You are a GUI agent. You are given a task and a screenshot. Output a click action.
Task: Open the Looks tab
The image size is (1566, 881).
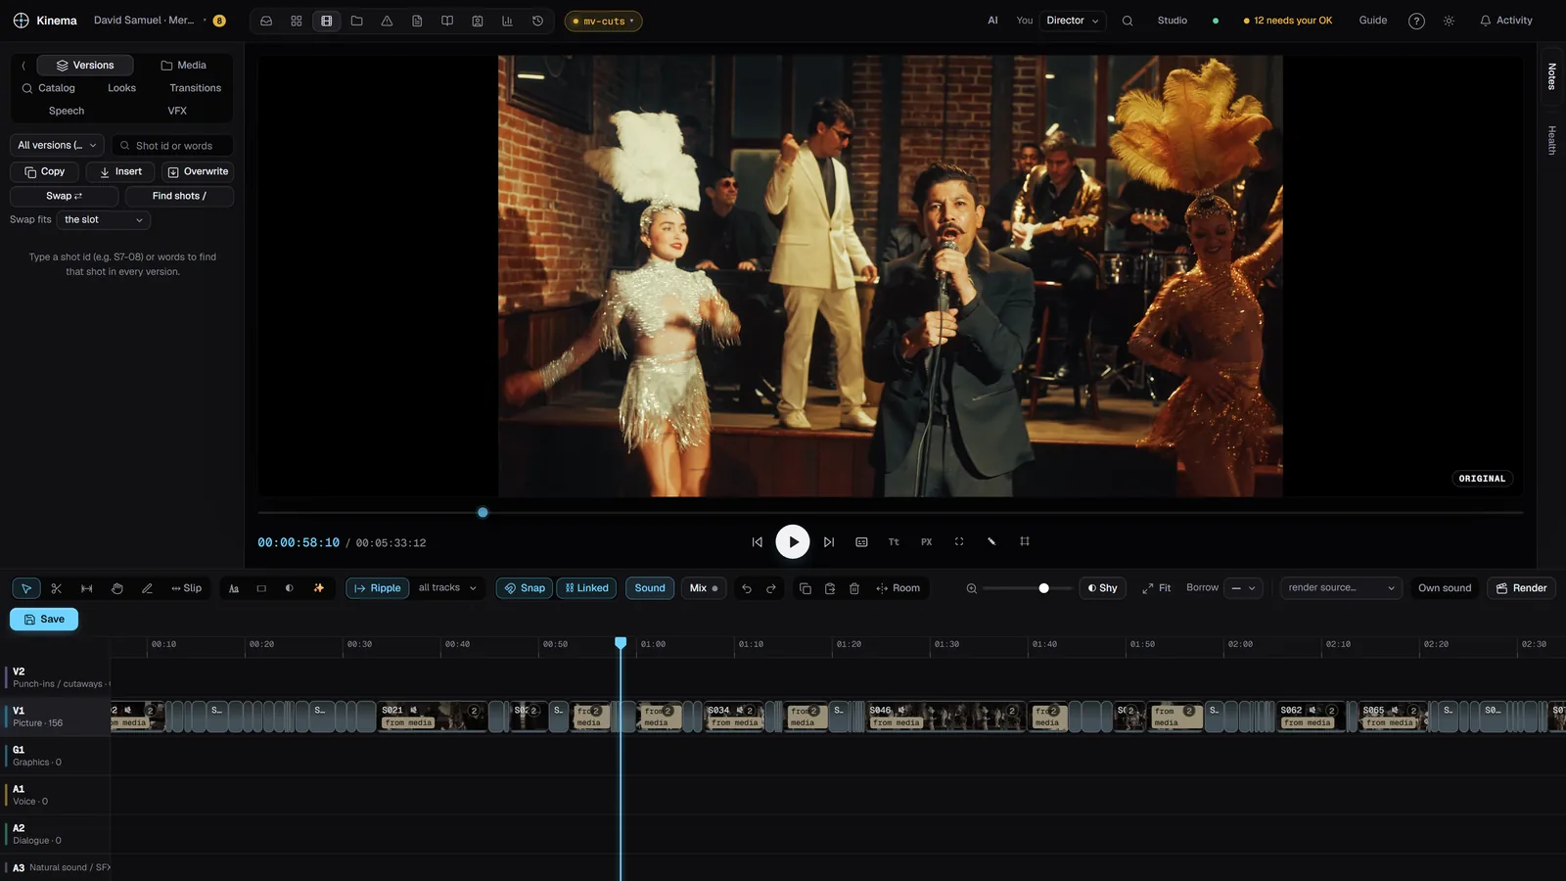[x=121, y=88]
